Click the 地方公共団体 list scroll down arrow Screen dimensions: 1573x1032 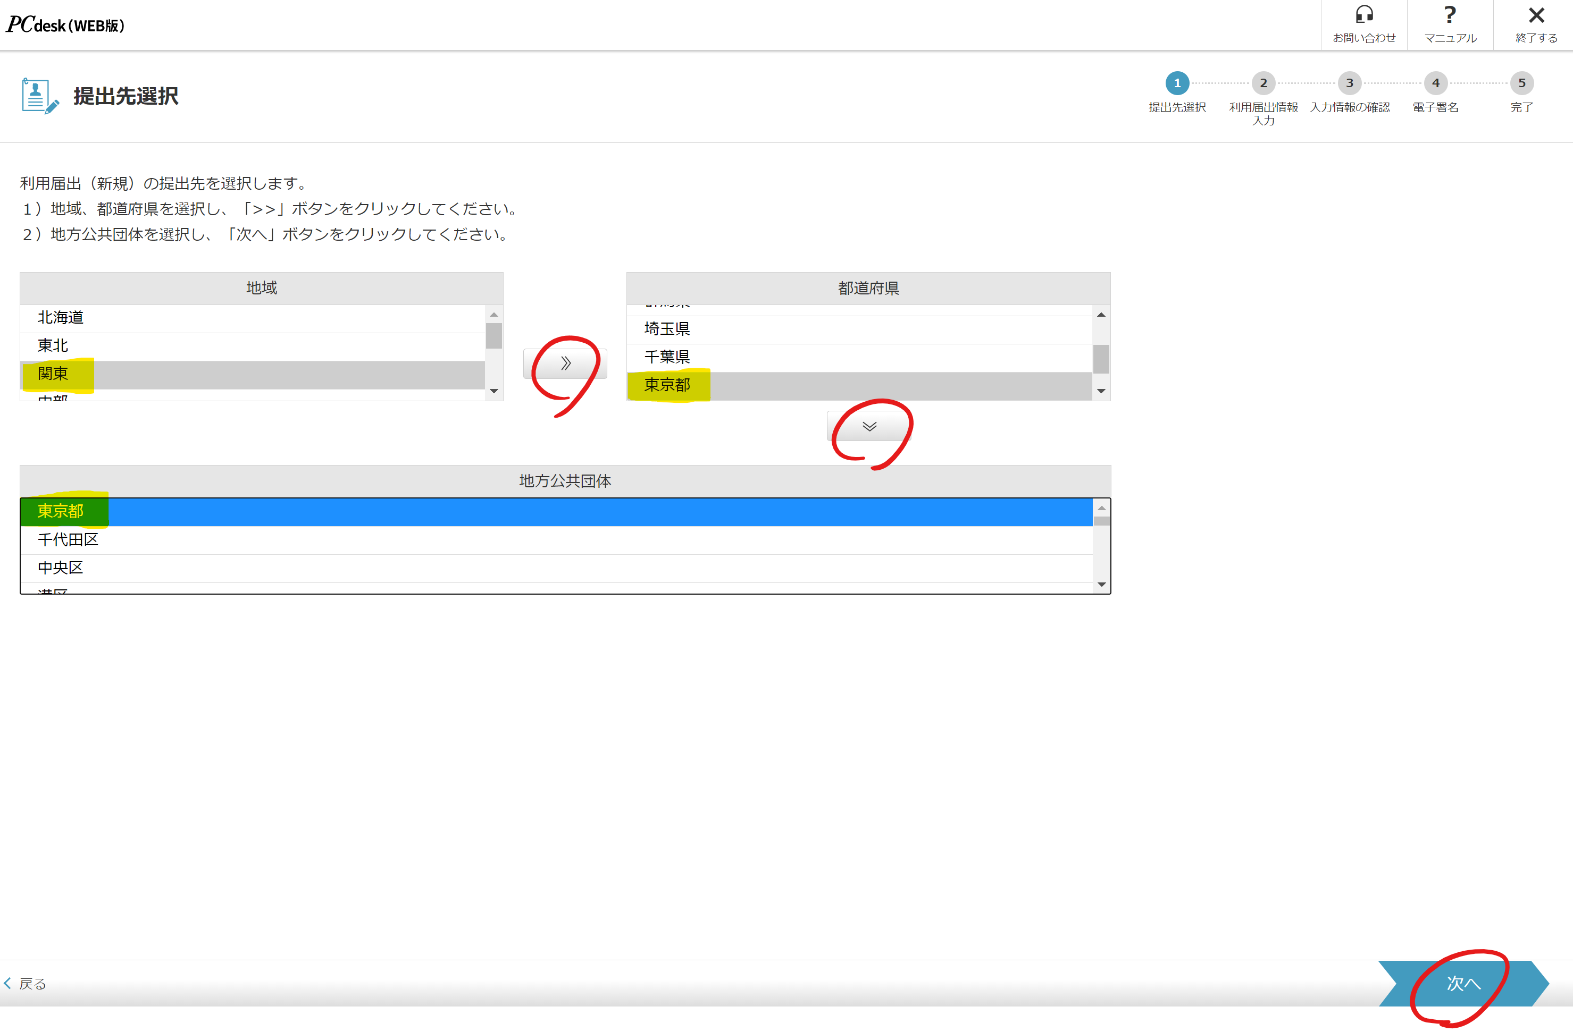(1101, 585)
